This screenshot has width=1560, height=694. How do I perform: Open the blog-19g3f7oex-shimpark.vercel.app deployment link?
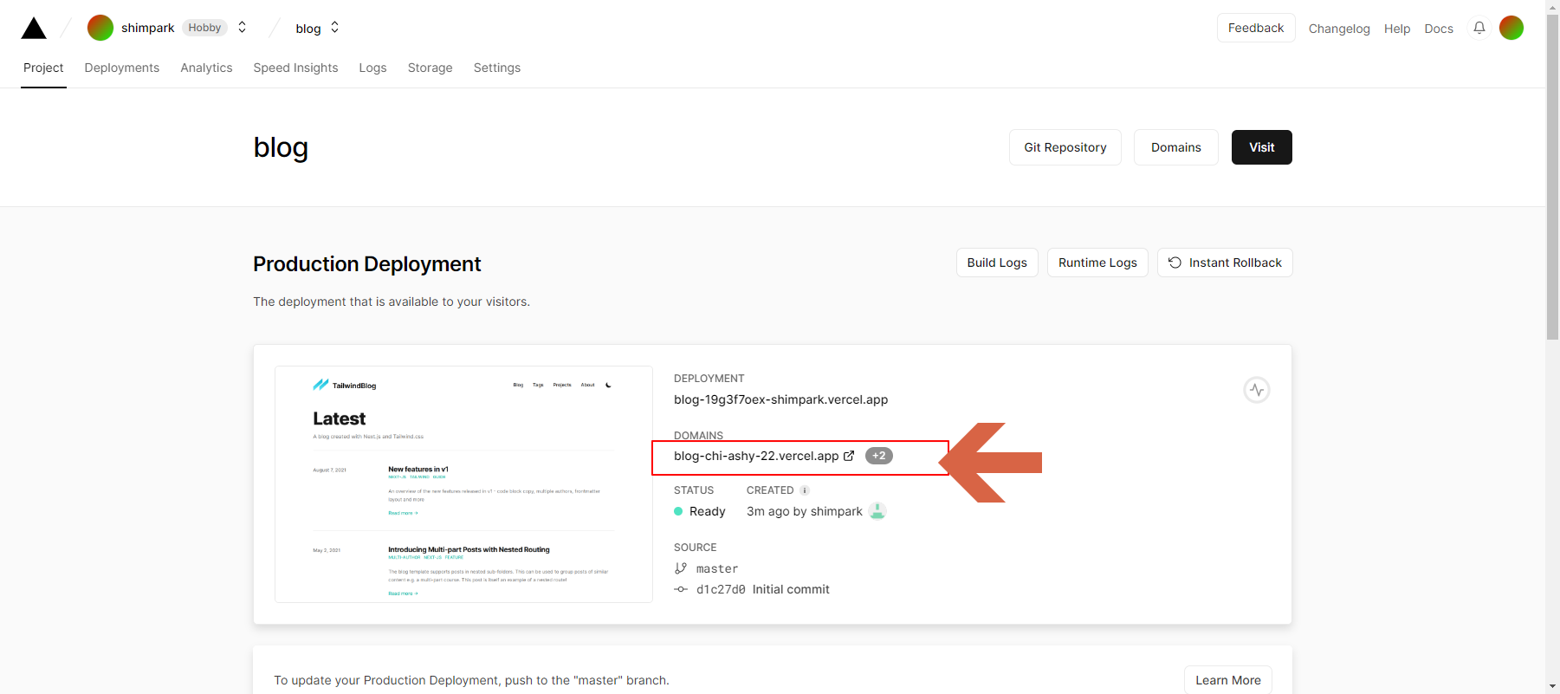point(780,399)
